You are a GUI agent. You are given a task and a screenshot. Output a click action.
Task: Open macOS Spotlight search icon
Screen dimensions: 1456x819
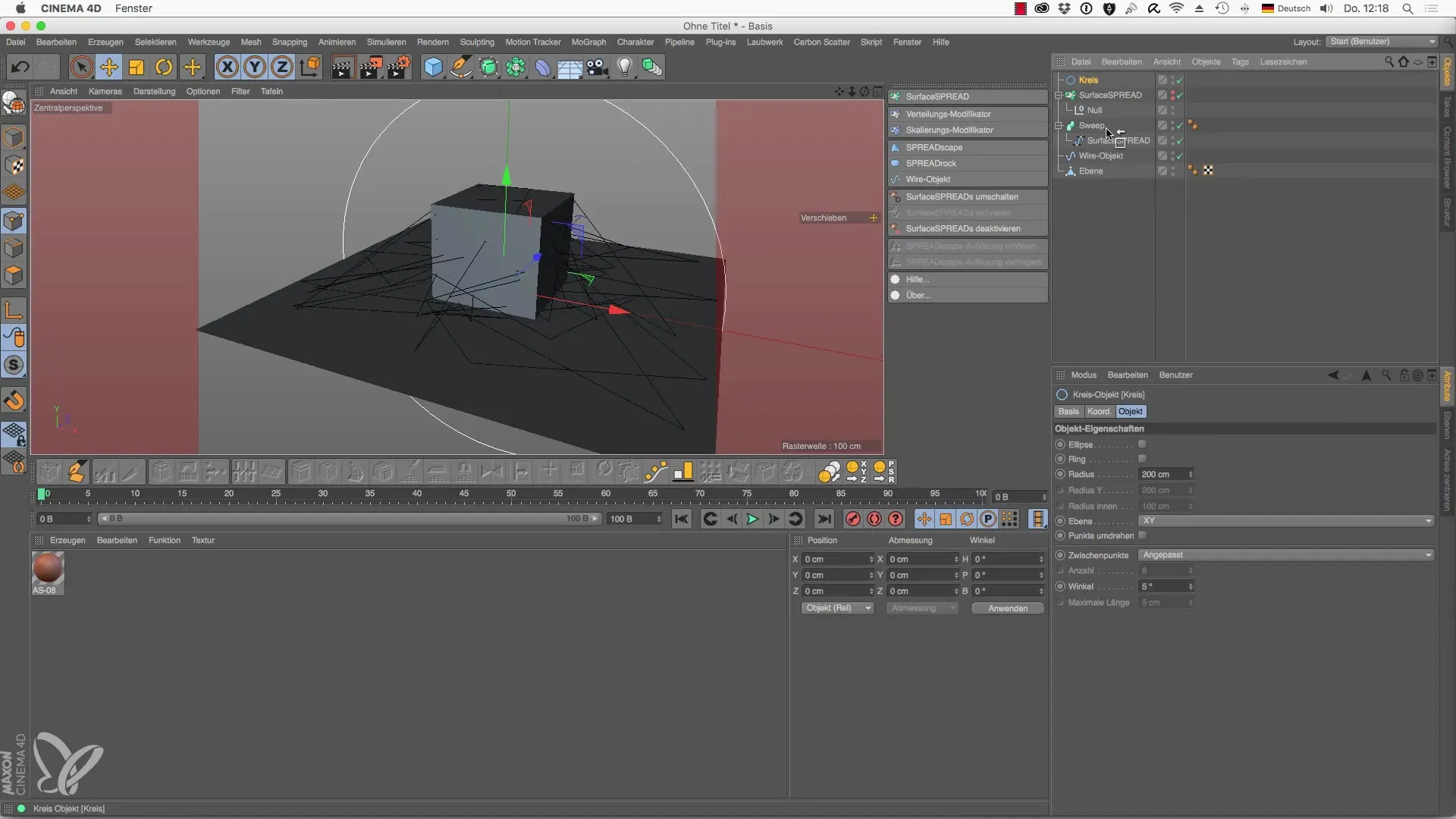point(1407,8)
